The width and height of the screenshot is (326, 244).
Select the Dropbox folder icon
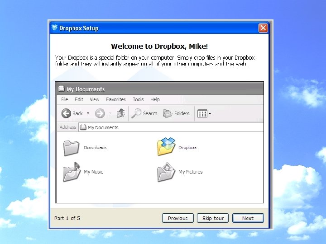tap(166, 146)
